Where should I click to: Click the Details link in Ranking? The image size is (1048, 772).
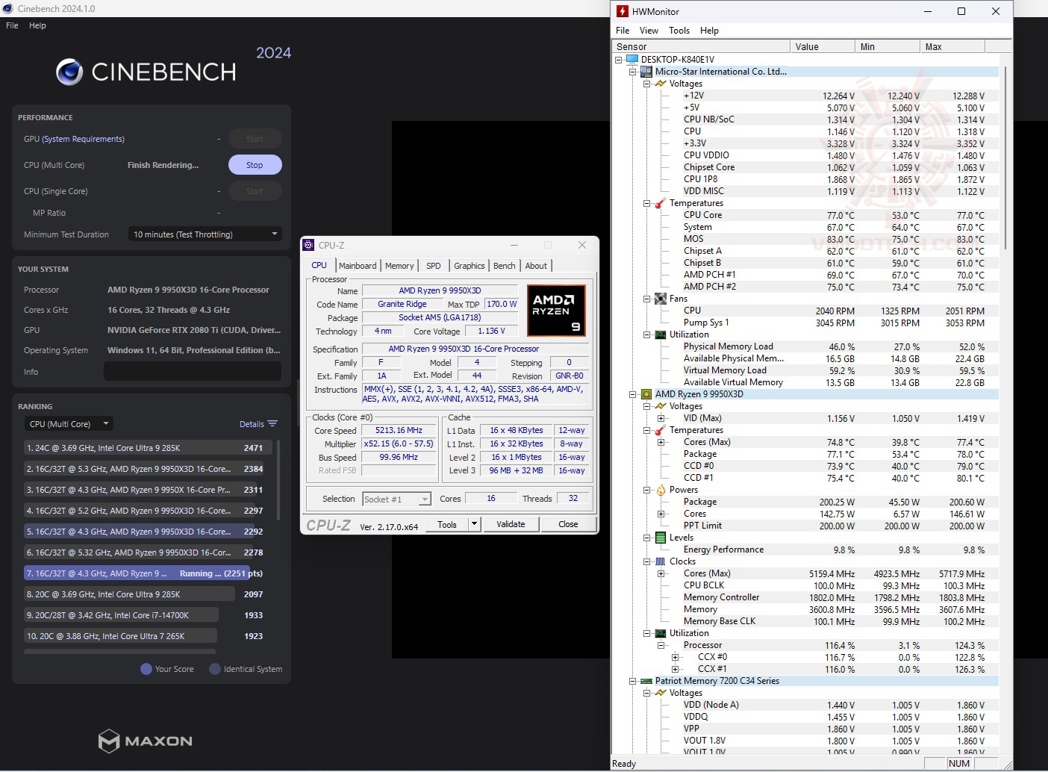tap(252, 424)
